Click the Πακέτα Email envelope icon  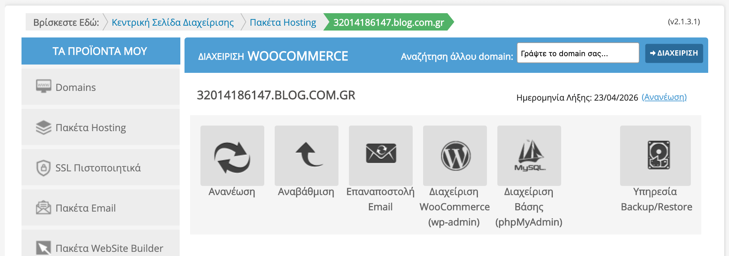pyautogui.click(x=43, y=208)
